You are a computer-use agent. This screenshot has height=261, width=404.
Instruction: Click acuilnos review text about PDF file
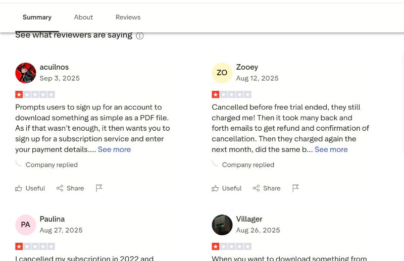(92, 128)
